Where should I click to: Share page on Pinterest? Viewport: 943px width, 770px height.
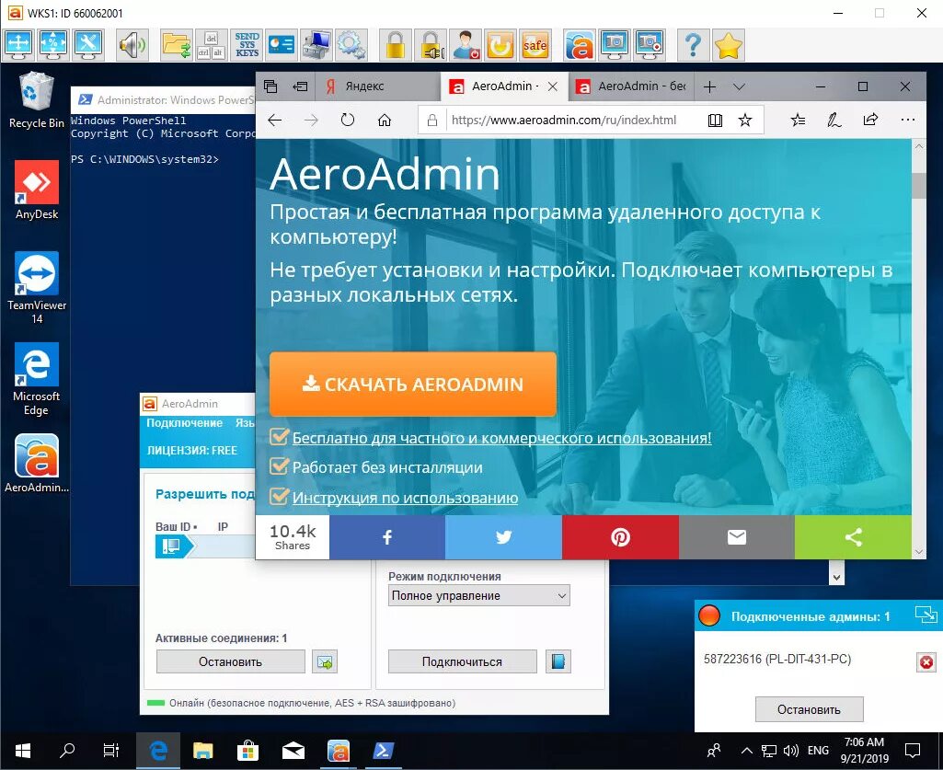(x=620, y=537)
